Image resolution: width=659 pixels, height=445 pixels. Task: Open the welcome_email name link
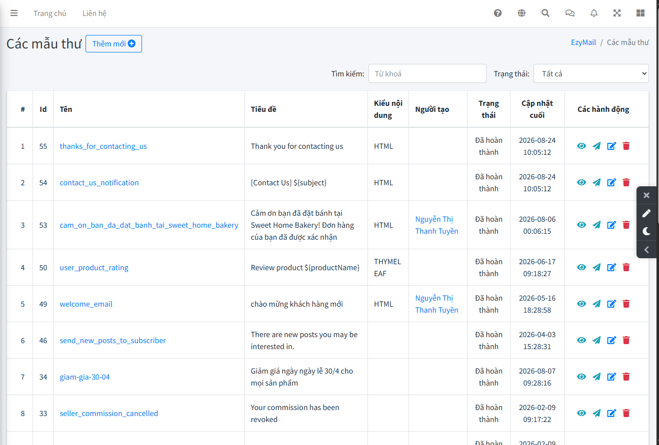click(x=86, y=304)
